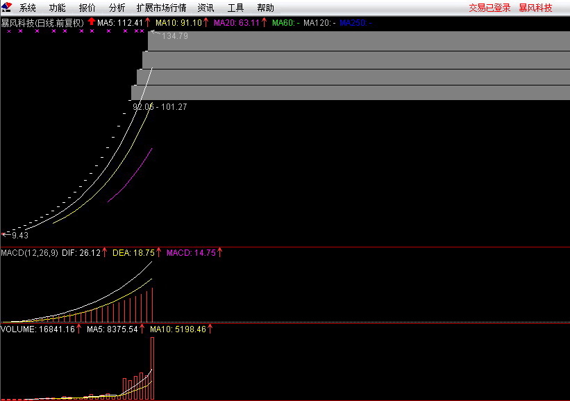This screenshot has width=570, height=401.
Task: Click the VOLUME: 16841.16 label
Action: pos(37,329)
